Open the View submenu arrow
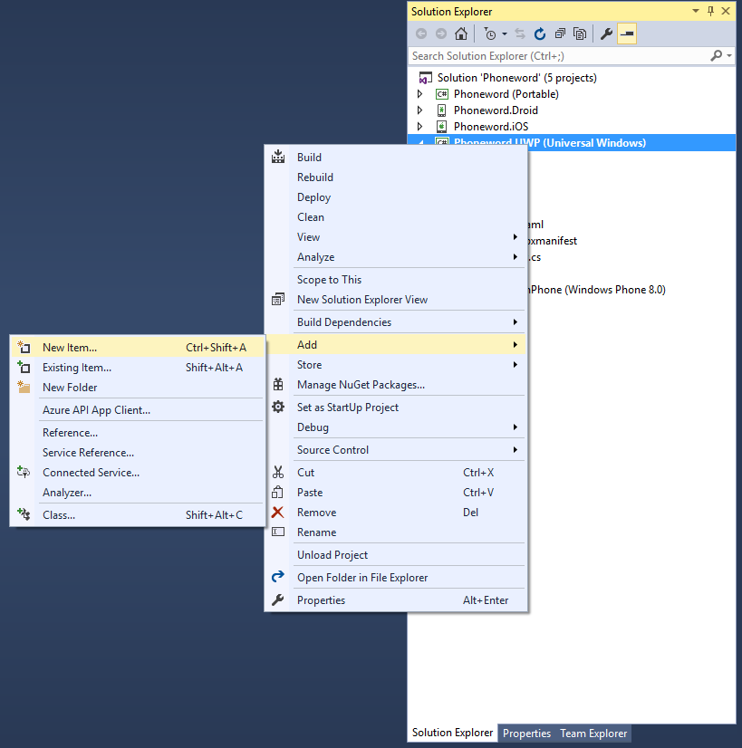Image resolution: width=742 pixels, height=748 pixels. [516, 237]
